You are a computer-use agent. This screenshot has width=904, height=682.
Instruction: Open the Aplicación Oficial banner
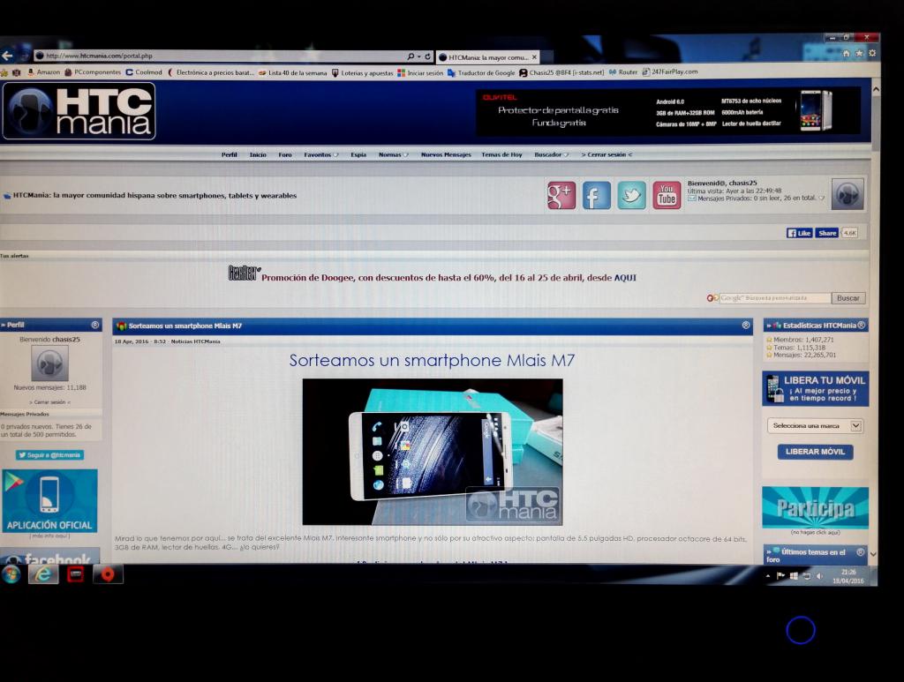49,500
